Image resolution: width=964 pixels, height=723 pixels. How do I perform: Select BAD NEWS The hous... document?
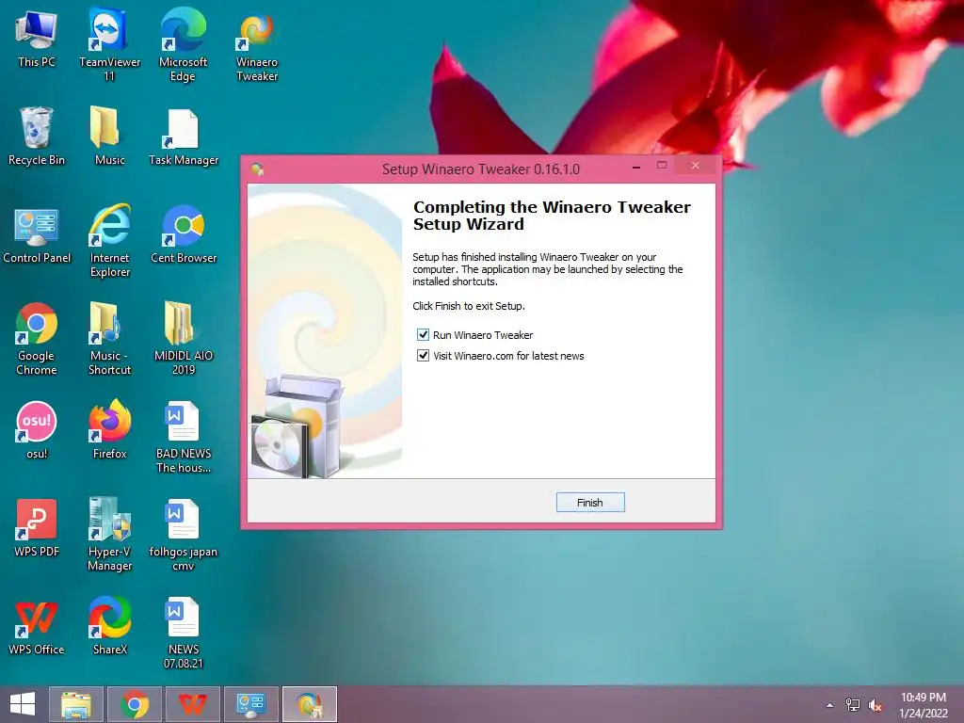pos(184,437)
